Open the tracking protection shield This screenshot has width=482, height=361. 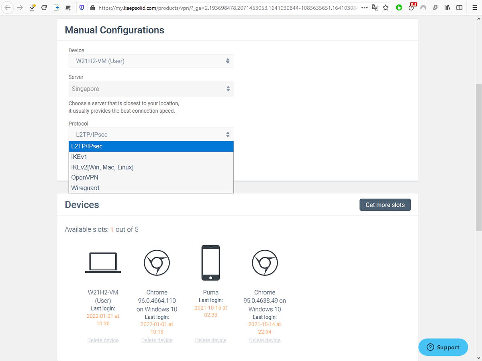82,7
